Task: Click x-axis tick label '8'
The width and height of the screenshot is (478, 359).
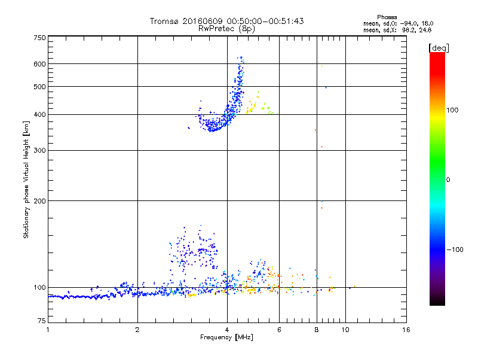Action: 317,330
